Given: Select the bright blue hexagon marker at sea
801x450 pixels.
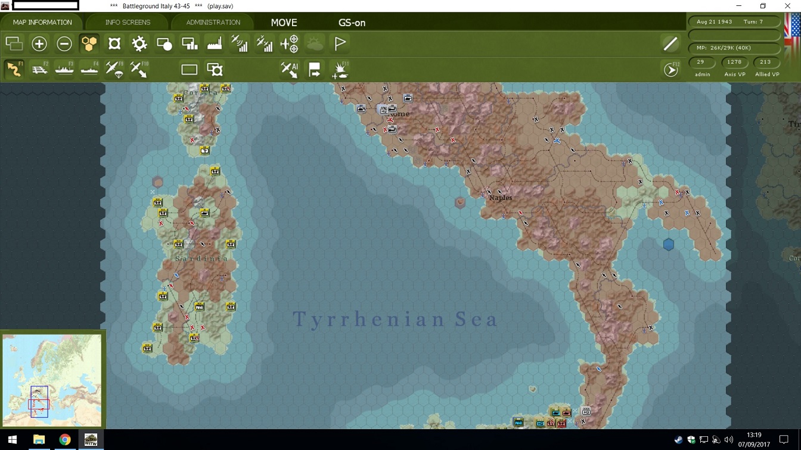Looking at the screenshot, I should [x=669, y=244].
